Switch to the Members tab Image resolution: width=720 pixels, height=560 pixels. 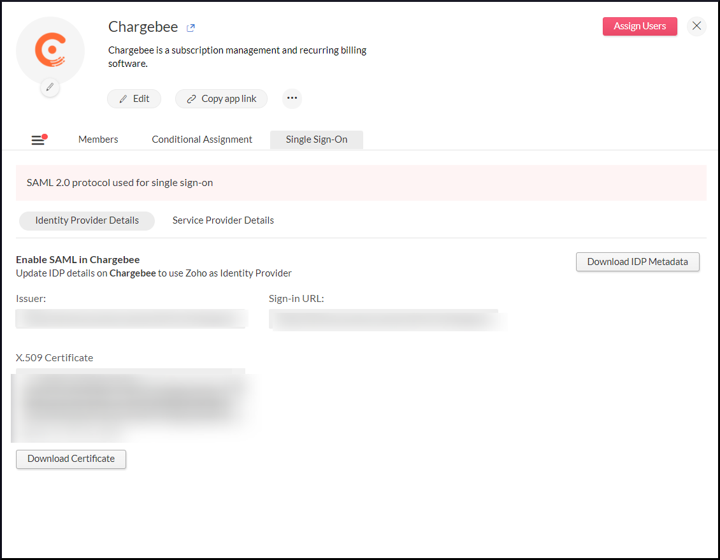point(98,140)
